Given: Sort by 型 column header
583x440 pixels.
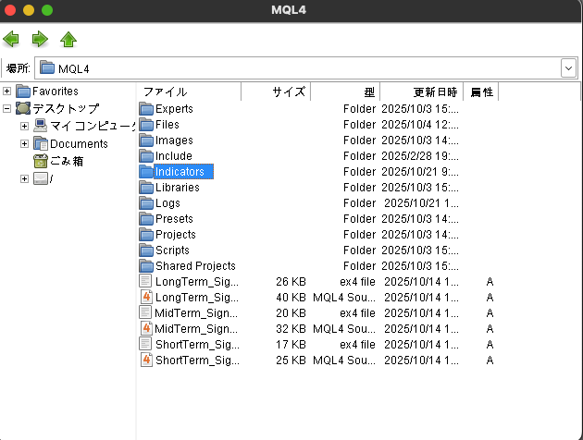Looking at the screenshot, I should [x=345, y=92].
